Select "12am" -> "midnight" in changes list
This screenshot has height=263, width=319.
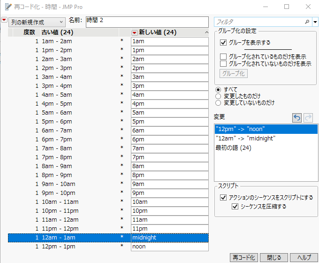click(244, 139)
